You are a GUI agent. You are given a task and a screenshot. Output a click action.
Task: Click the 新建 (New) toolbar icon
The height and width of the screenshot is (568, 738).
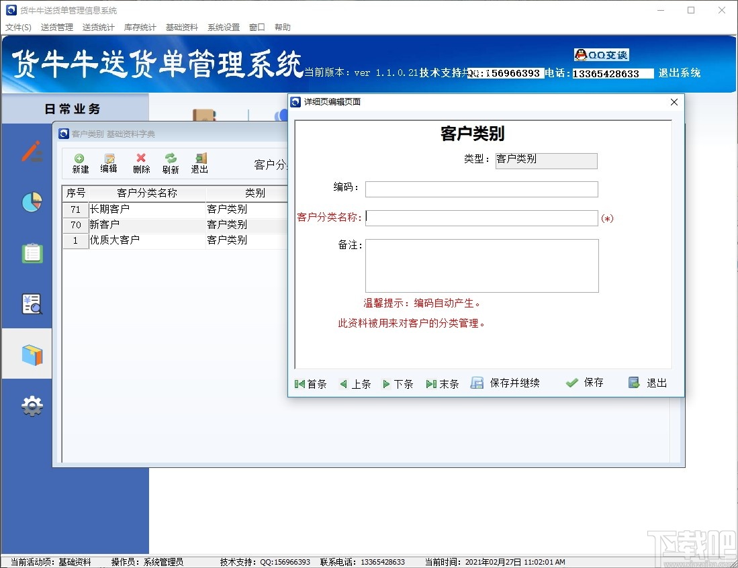80,163
